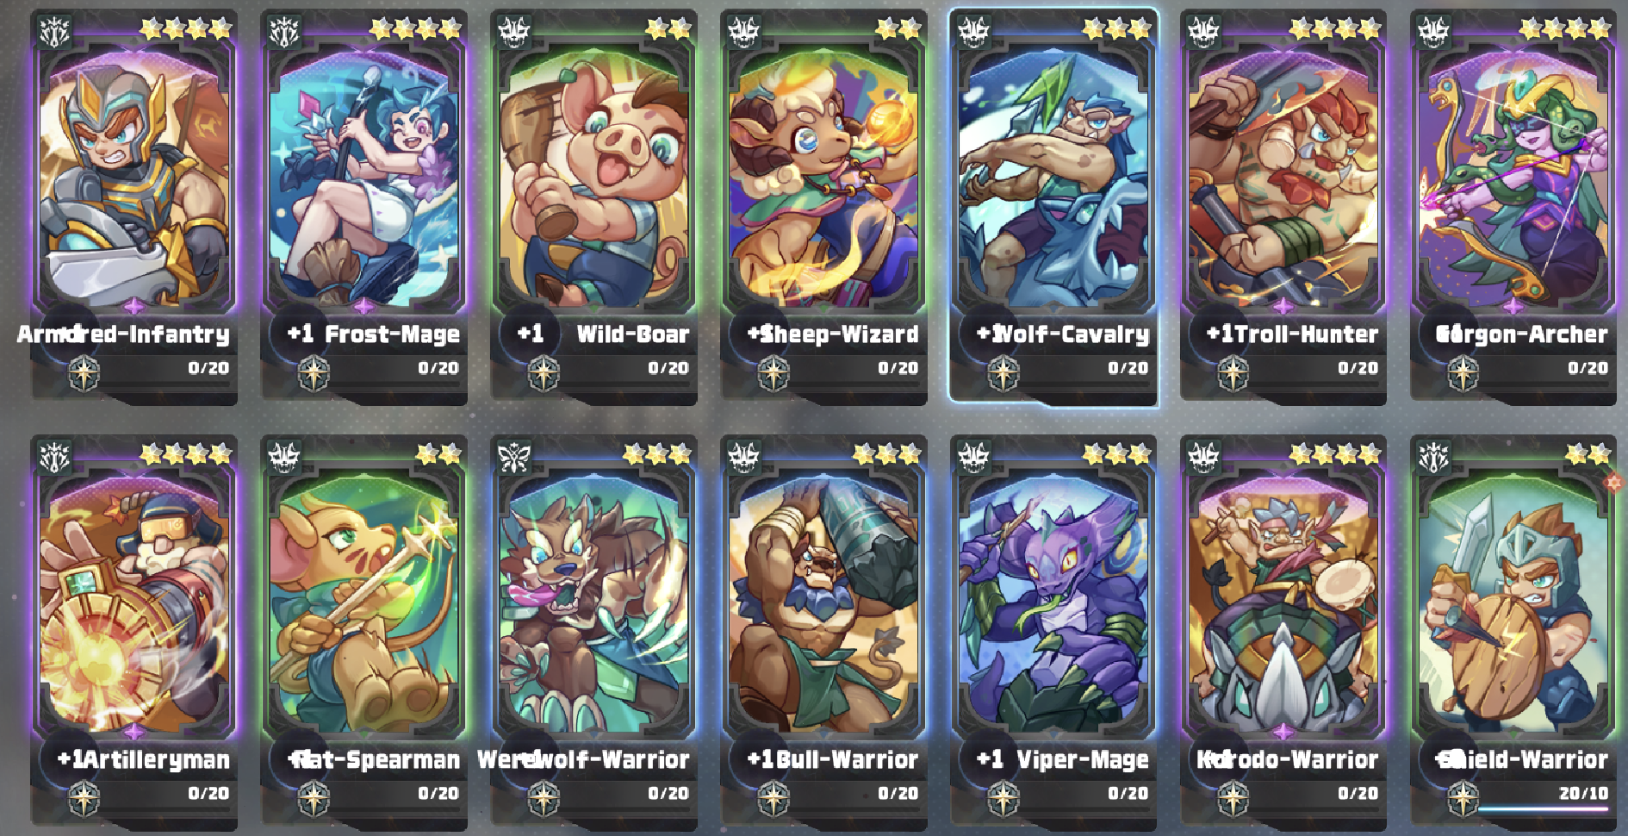Click the Sheep-Wizard compass badge icon
This screenshot has width=1628, height=836.
pos(774,373)
